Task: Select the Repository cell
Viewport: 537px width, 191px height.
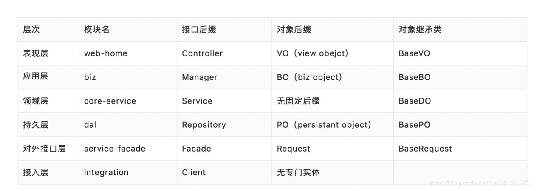Action: (224, 125)
